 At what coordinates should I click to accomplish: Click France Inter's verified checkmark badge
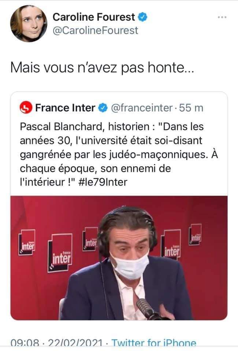point(103,108)
